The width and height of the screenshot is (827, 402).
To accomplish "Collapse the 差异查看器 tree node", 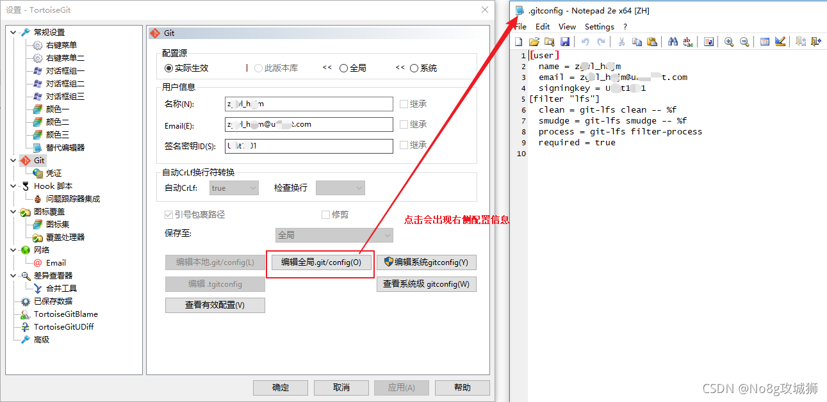I will [x=13, y=275].
